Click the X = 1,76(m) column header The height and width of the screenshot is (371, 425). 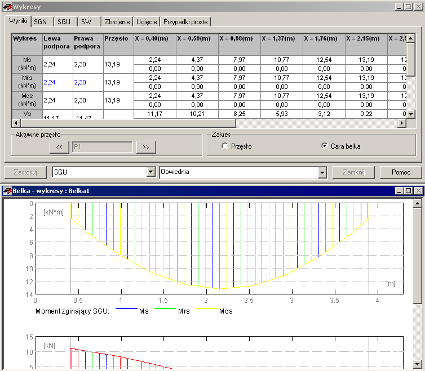coord(324,44)
